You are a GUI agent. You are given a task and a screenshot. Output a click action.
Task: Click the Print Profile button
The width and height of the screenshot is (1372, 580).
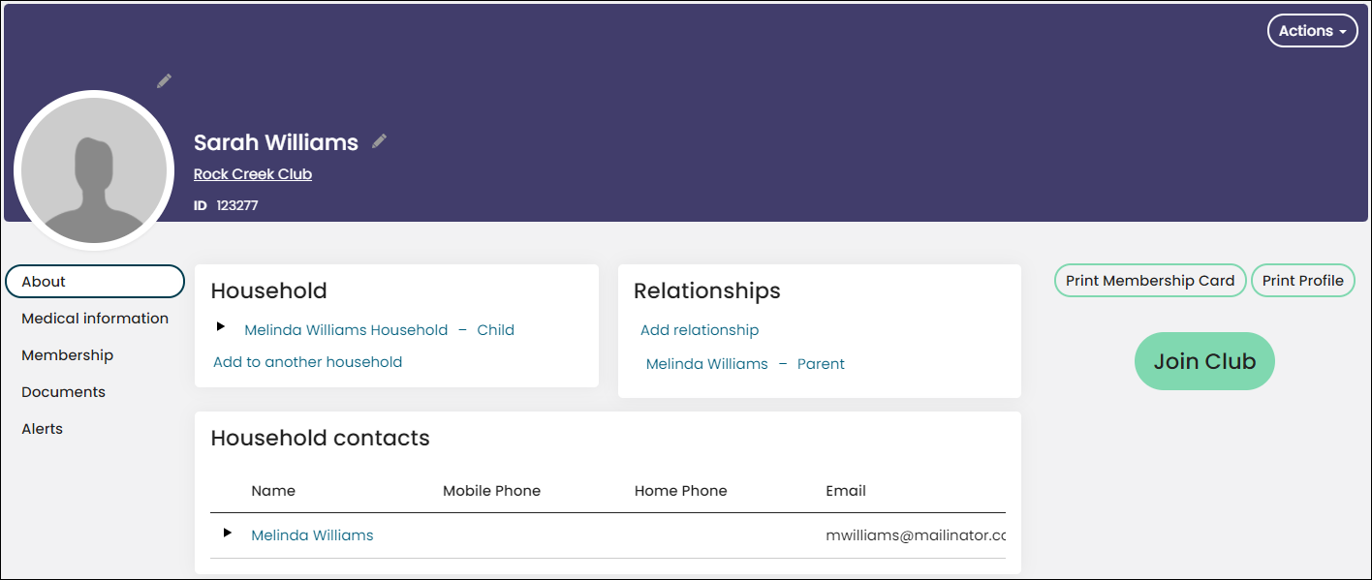(1303, 281)
